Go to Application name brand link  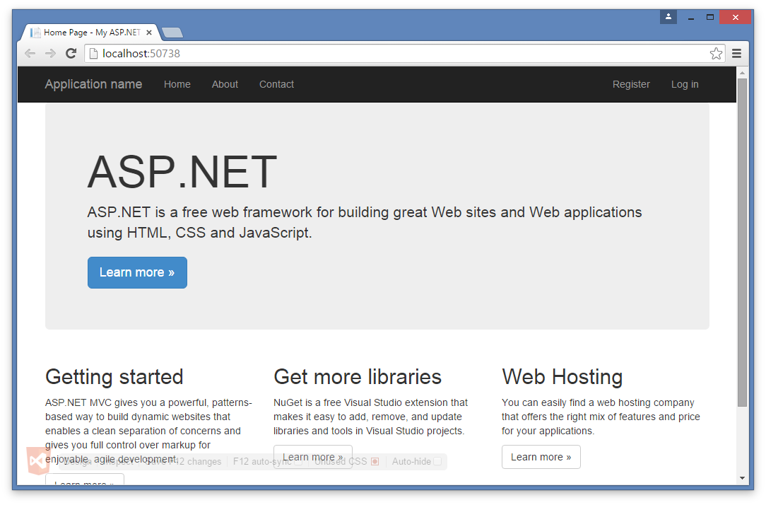click(93, 84)
